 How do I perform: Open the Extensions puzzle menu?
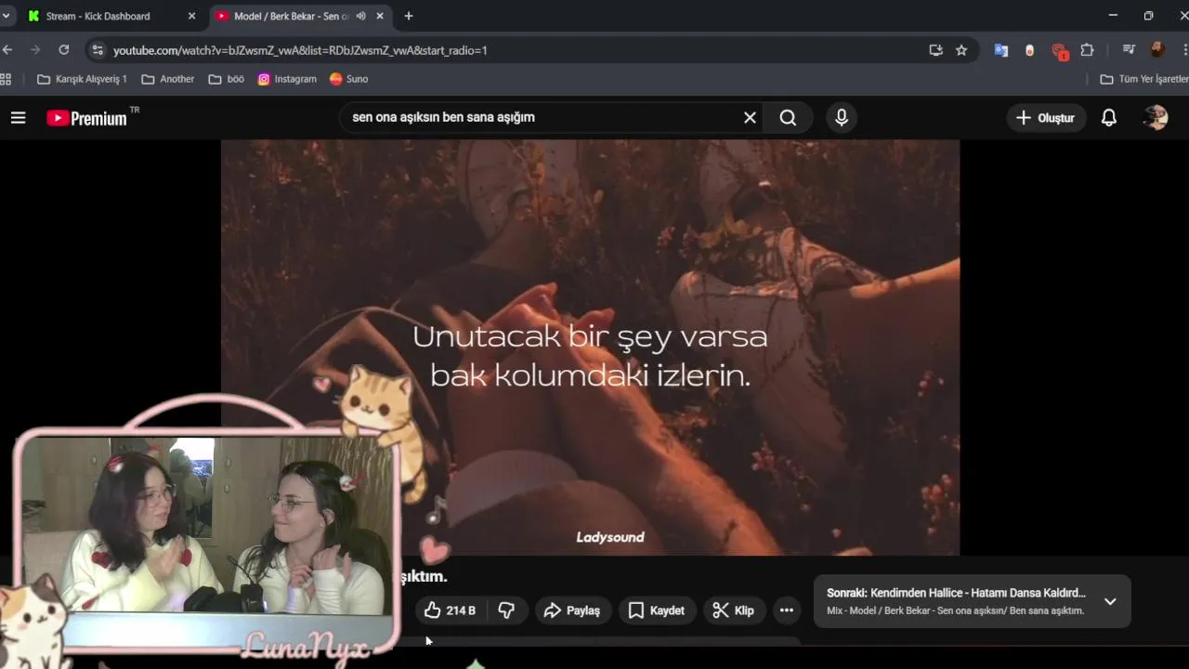tap(1087, 50)
